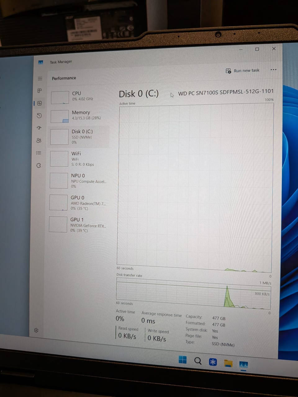This screenshot has width=298, height=397.
Task: Select Disk 0 (C:) in sidebar
Action: coord(79,137)
